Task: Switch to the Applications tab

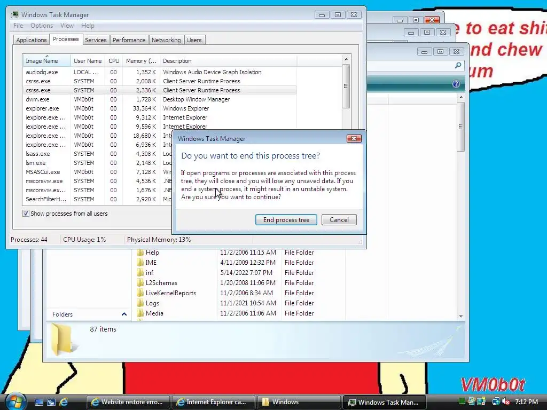Action: click(32, 40)
